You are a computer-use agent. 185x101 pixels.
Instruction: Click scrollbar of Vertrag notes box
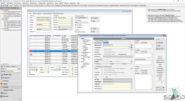coord(152,82)
